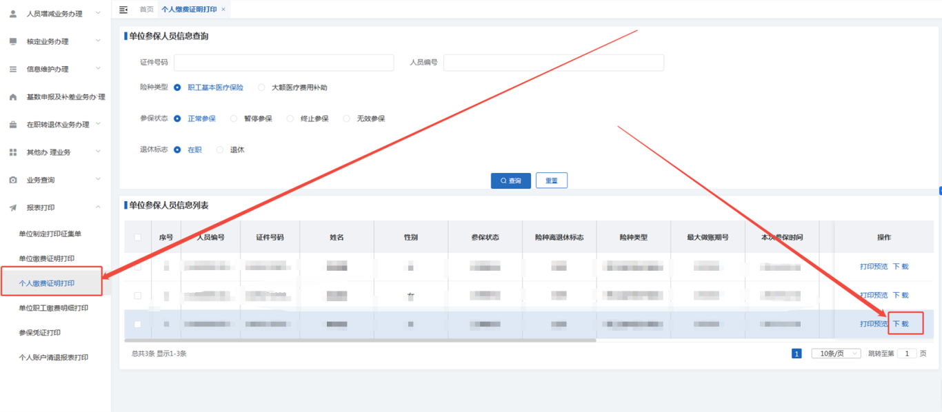Select the 退休 radio button
942x412 pixels.
pyautogui.click(x=220, y=150)
